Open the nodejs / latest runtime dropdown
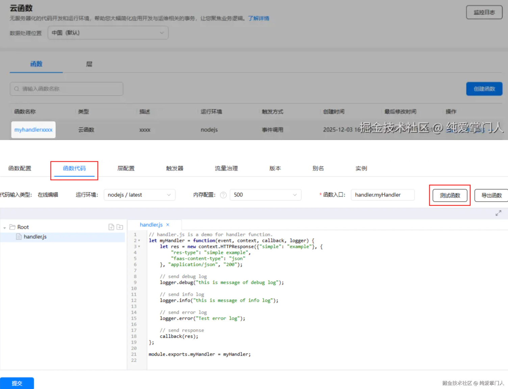Image resolution: width=508 pixels, height=389 pixels. [139, 195]
